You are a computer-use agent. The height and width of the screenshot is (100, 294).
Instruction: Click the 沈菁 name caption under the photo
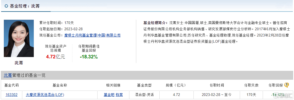point(19,63)
